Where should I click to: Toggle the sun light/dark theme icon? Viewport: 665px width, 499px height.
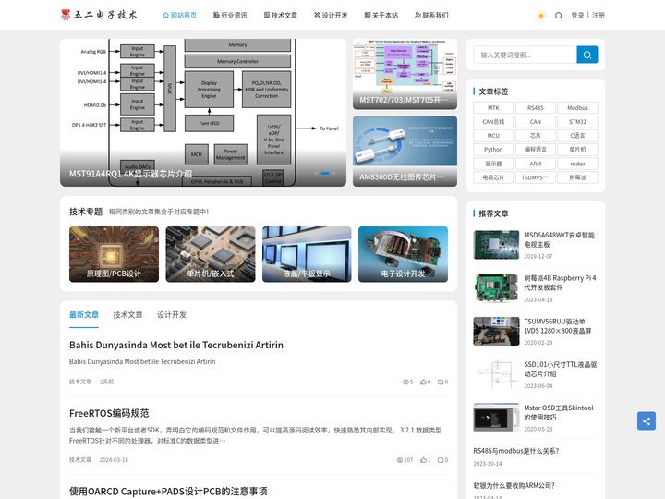click(x=541, y=16)
